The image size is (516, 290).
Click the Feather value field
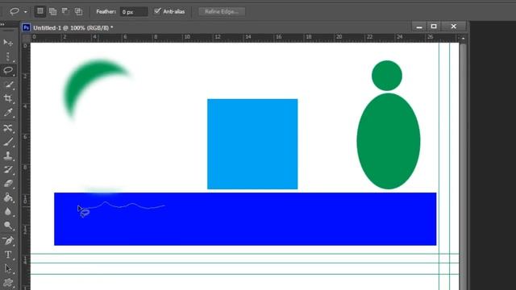click(x=134, y=12)
